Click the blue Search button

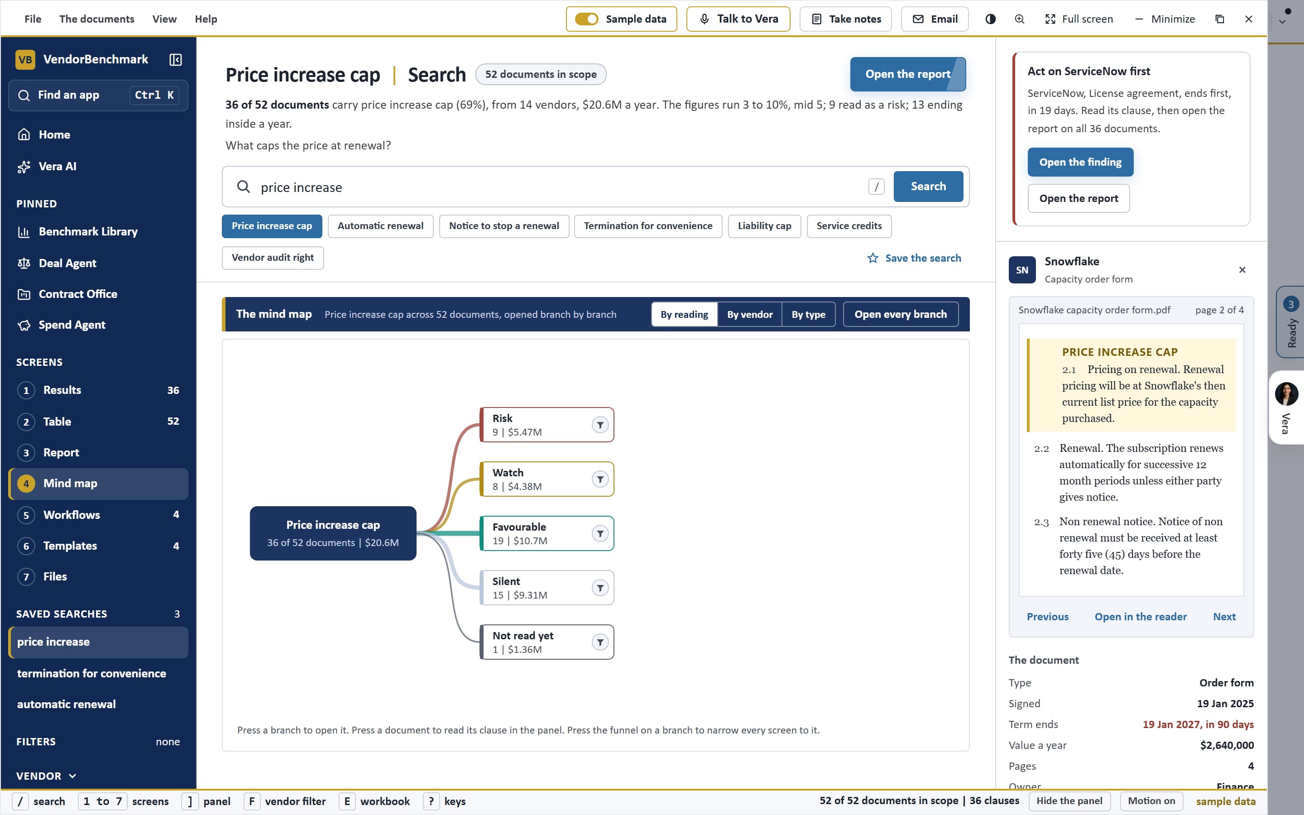928,187
